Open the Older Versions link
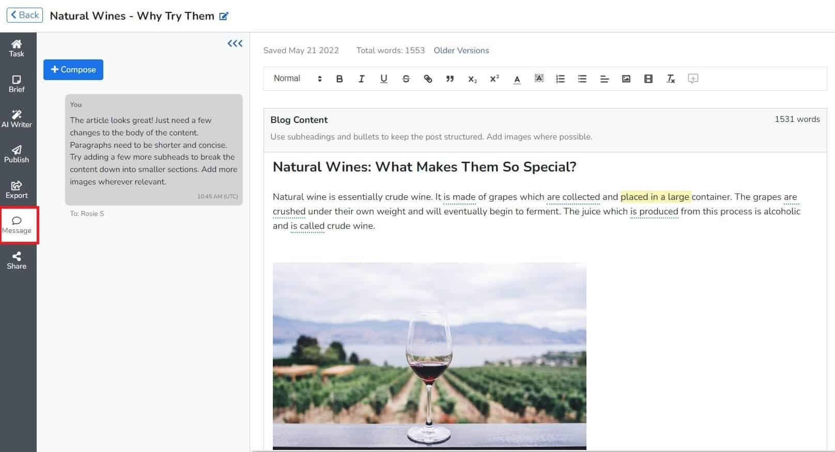This screenshot has width=835, height=452. point(461,51)
